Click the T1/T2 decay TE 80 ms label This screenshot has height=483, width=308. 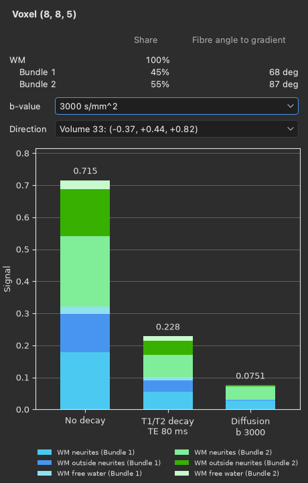click(x=168, y=426)
